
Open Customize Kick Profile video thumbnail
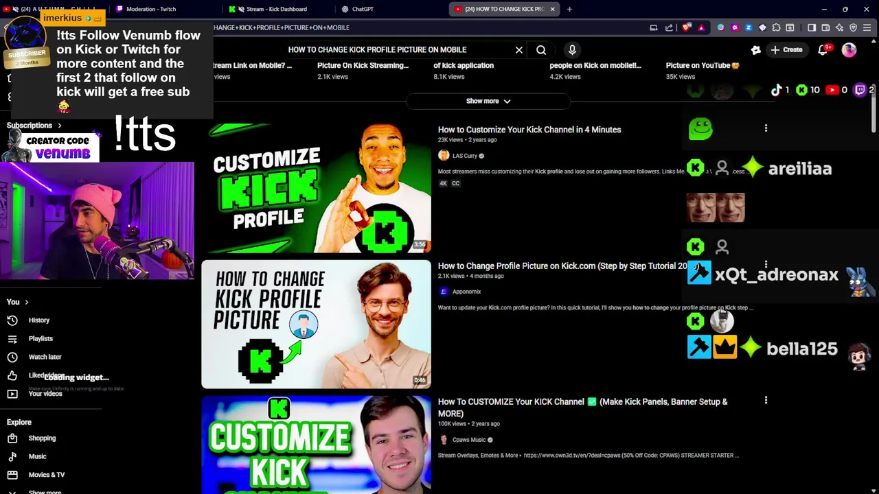(x=316, y=188)
